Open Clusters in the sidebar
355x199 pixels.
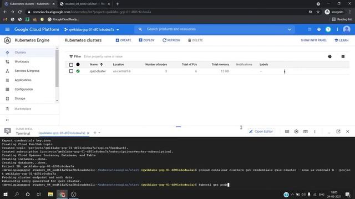21,53
